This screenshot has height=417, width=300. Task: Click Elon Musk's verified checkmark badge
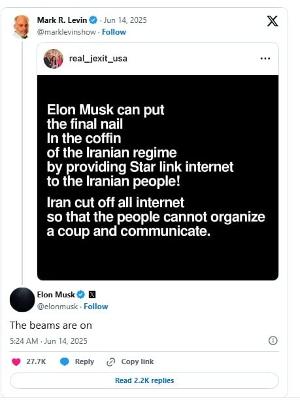tap(80, 295)
